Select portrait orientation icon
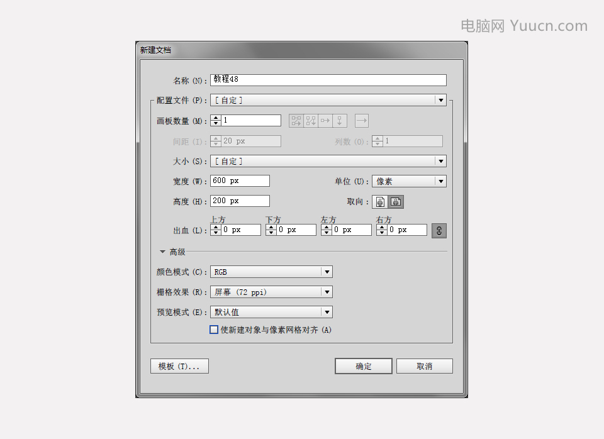Viewport: 604px width, 439px height. 380,202
